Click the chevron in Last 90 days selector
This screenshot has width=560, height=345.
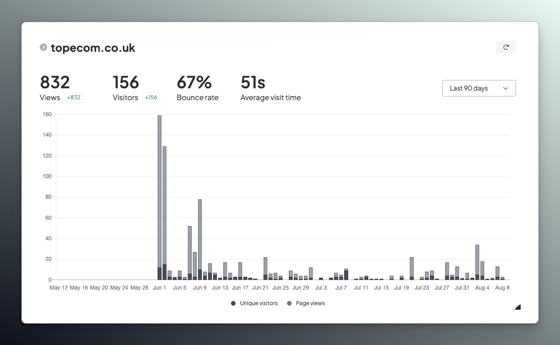pyautogui.click(x=506, y=88)
